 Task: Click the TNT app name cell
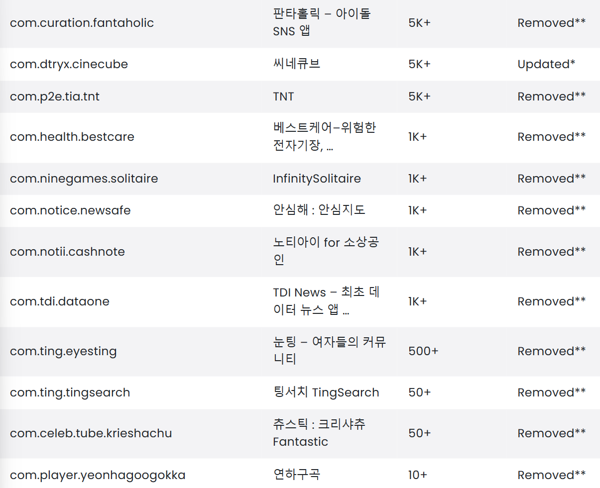pos(283,97)
